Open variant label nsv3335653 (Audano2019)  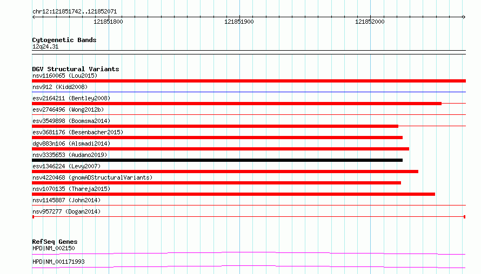click(70, 155)
